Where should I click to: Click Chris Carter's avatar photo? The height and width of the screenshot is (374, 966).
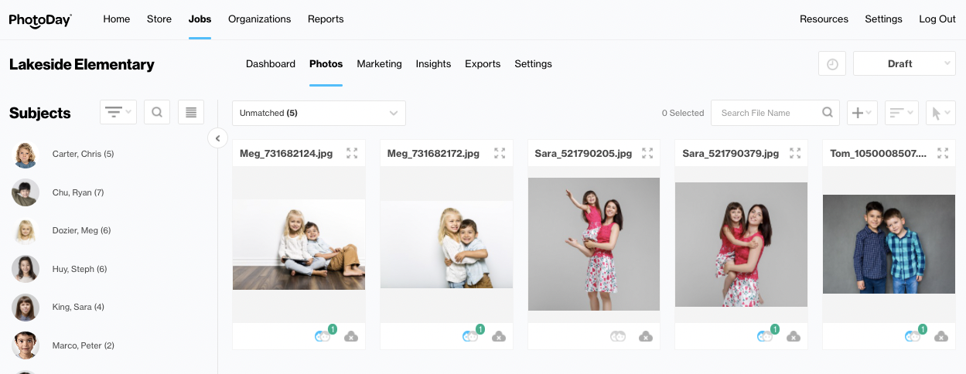point(26,155)
